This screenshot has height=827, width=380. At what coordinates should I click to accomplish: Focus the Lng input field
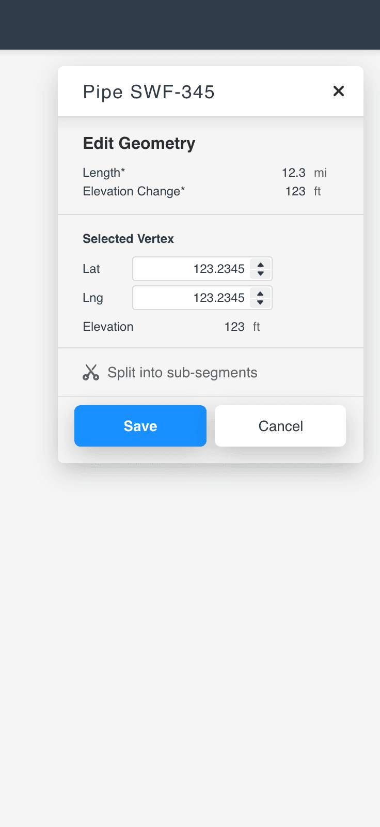(192, 298)
